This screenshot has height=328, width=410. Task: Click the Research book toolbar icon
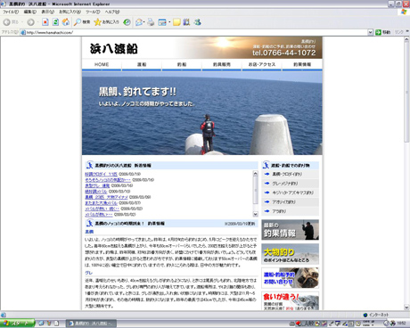click(x=186, y=22)
